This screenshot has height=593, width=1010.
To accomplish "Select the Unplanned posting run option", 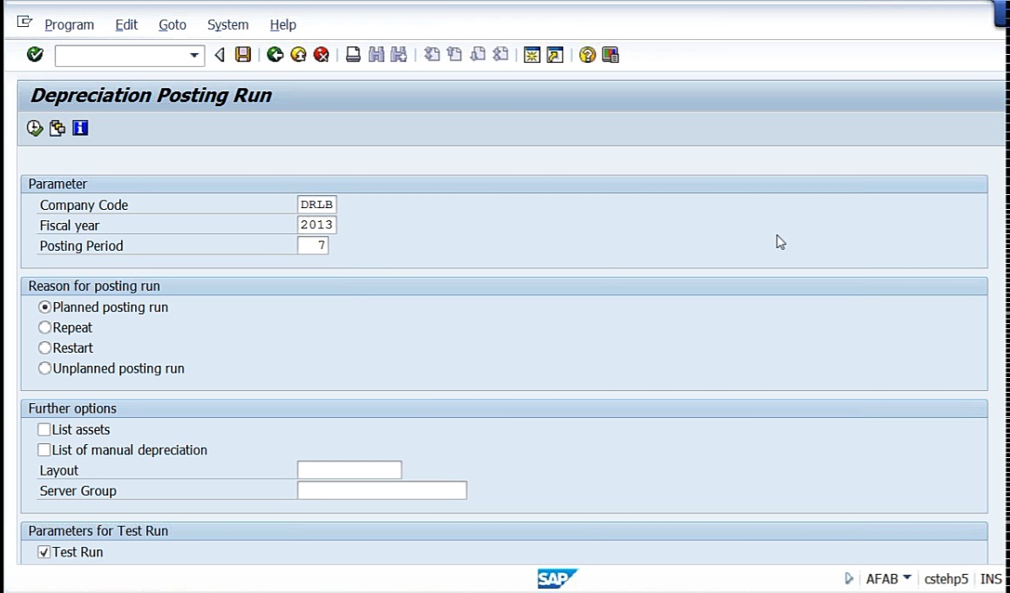I will pyautogui.click(x=44, y=368).
